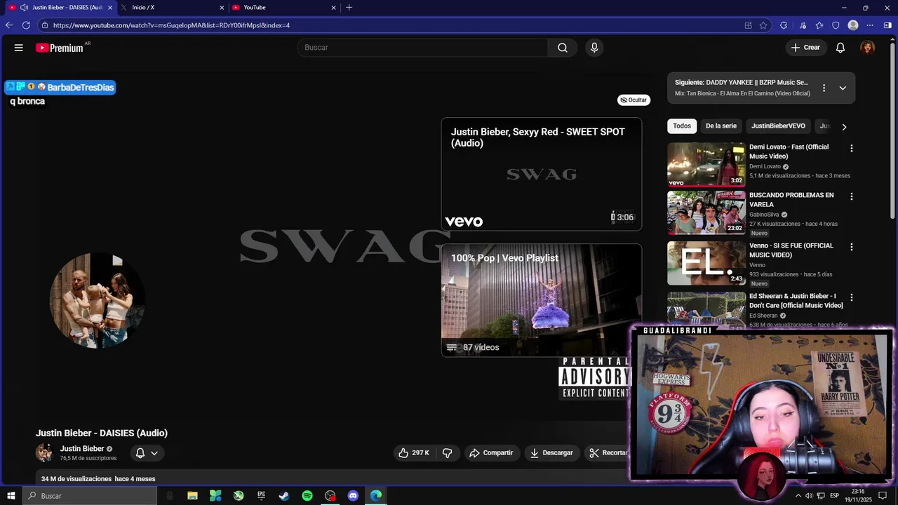Select the Todos filter chip
Screen dimensions: 898x505
pyautogui.click(x=682, y=126)
